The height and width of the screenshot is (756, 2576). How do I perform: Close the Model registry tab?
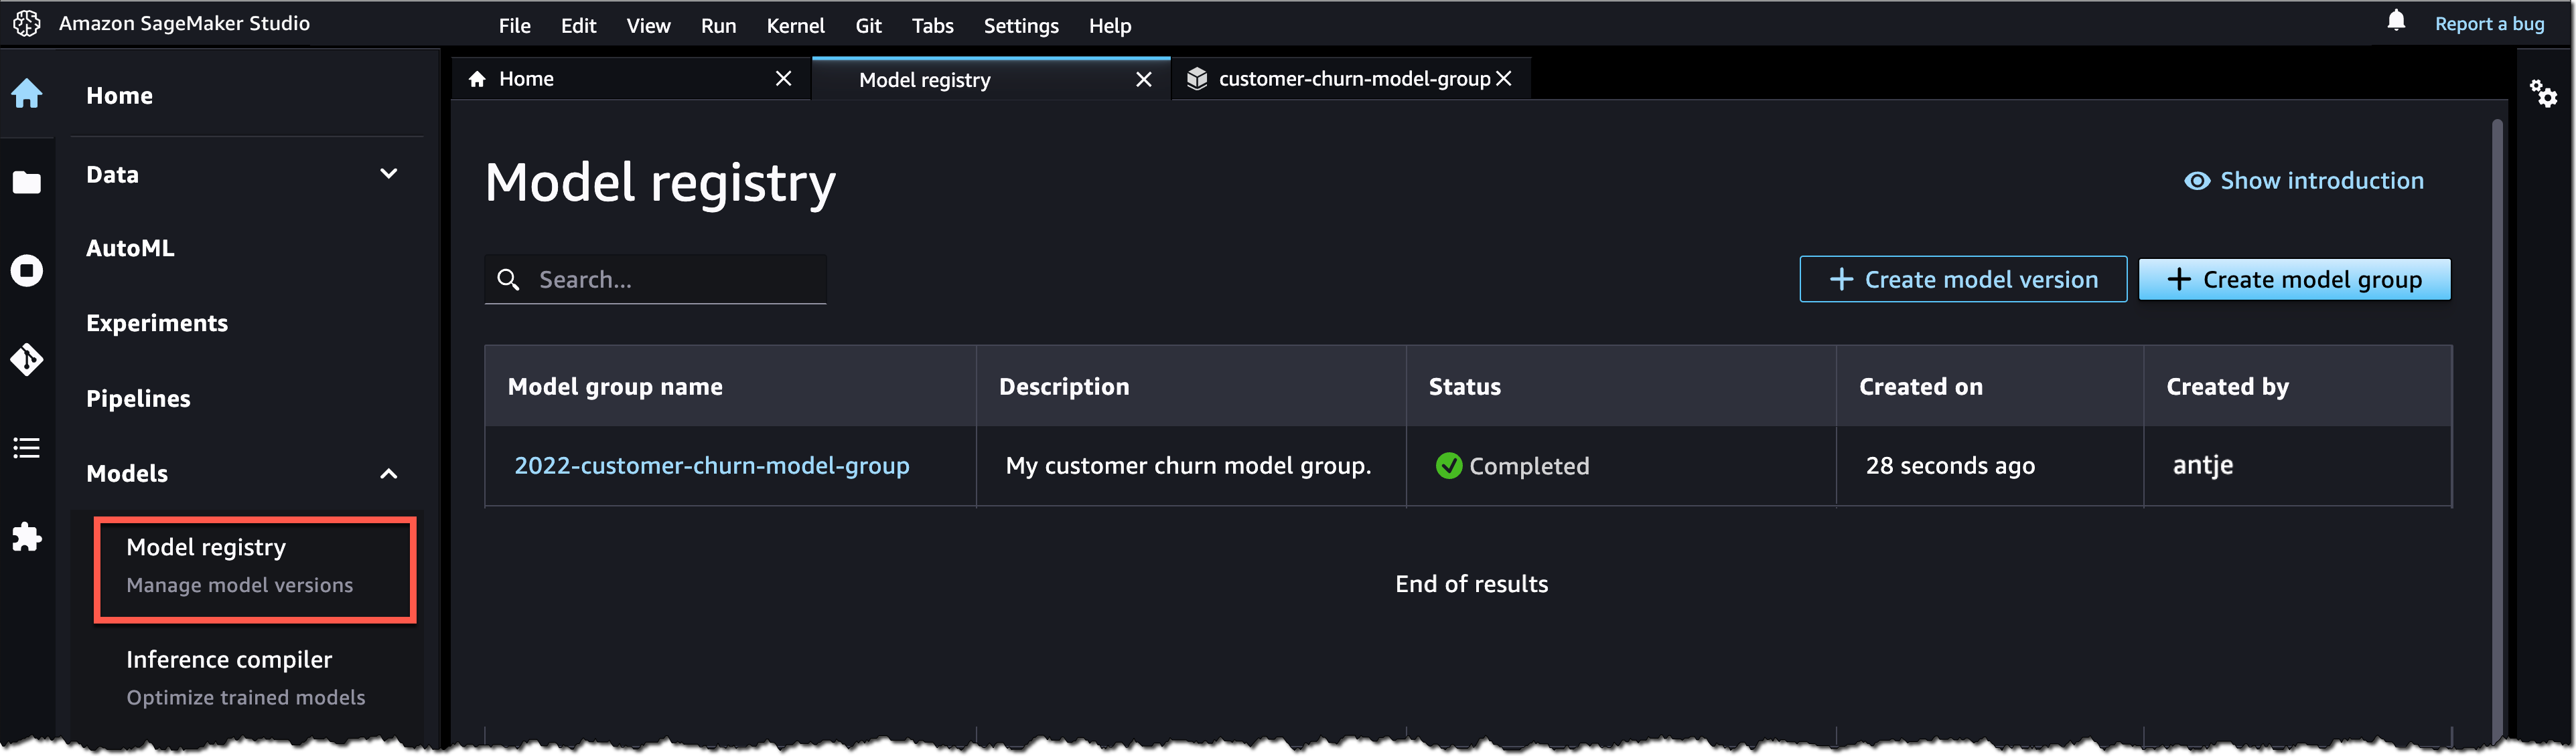coord(1144,79)
